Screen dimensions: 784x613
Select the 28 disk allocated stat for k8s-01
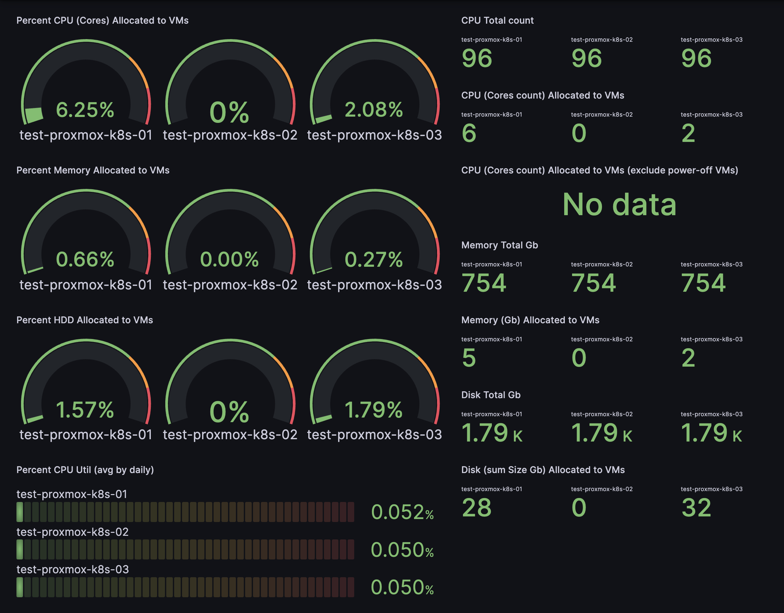click(x=477, y=508)
